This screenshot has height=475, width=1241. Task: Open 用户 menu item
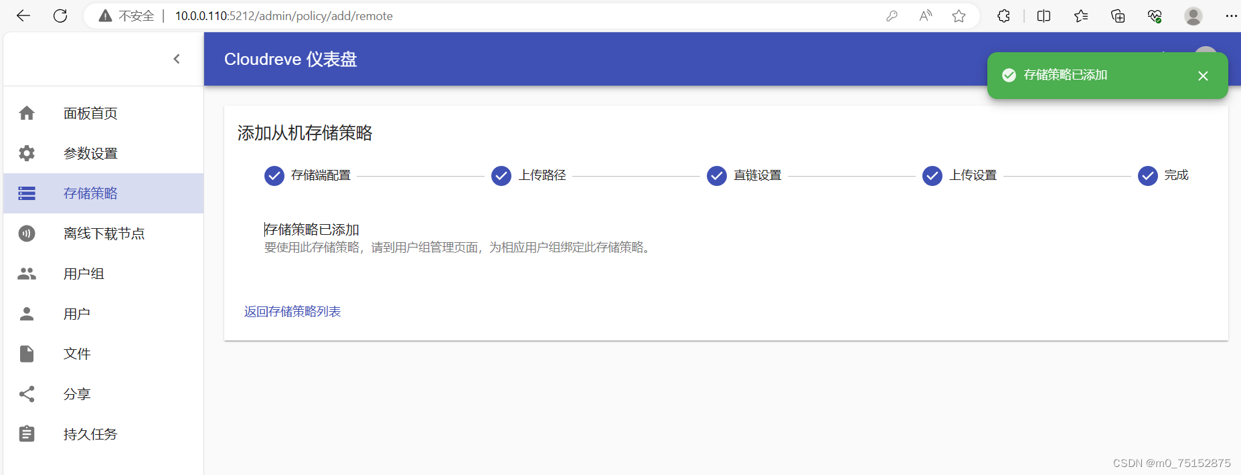(x=77, y=314)
